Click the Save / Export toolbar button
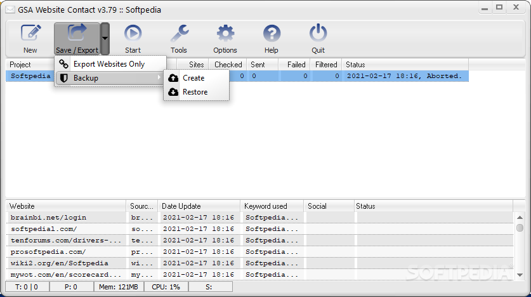531x297 pixels. tap(77, 39)
